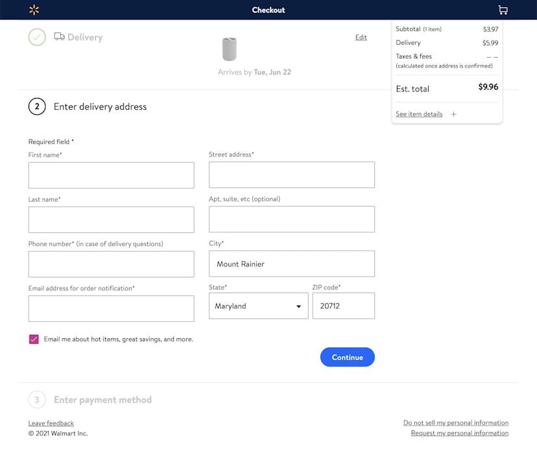Select the ZIP code field showing 20712
Viewport: 537px width, 464px height.
(344, 306)
